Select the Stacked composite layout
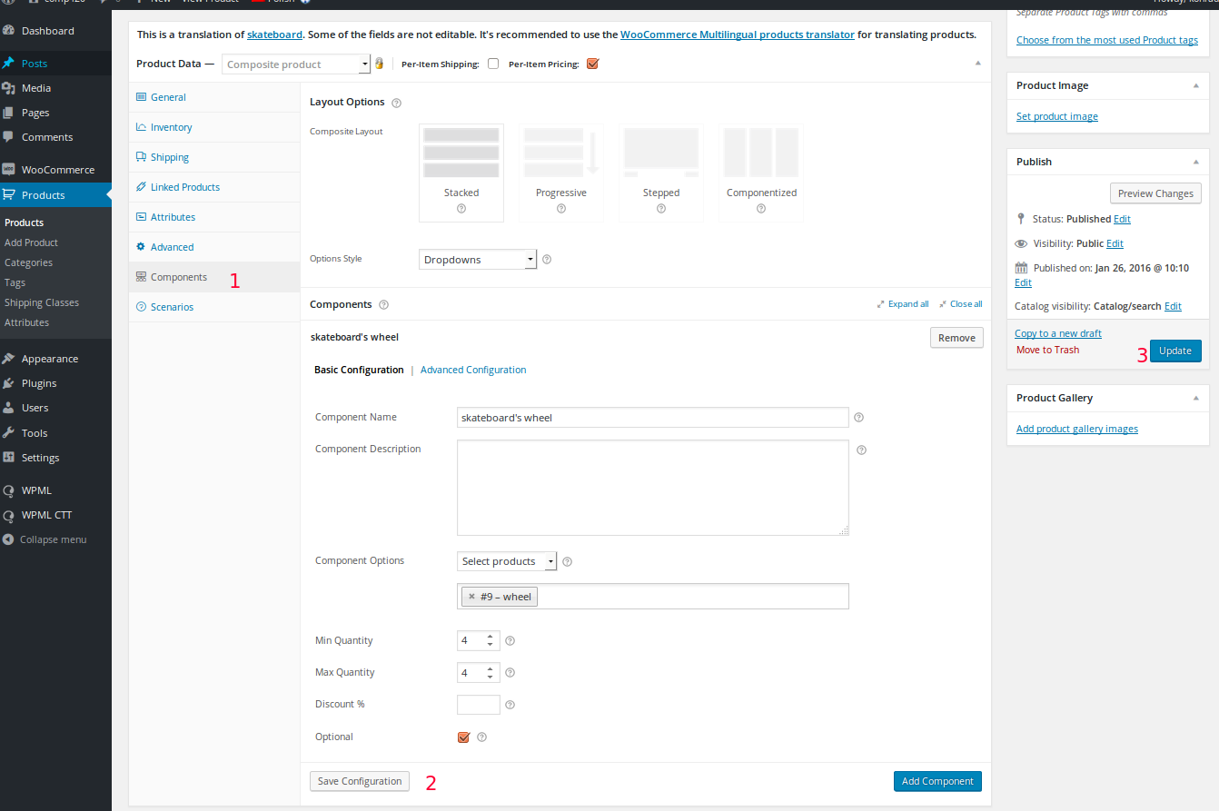1219x811 pixels. pos(461,173)
